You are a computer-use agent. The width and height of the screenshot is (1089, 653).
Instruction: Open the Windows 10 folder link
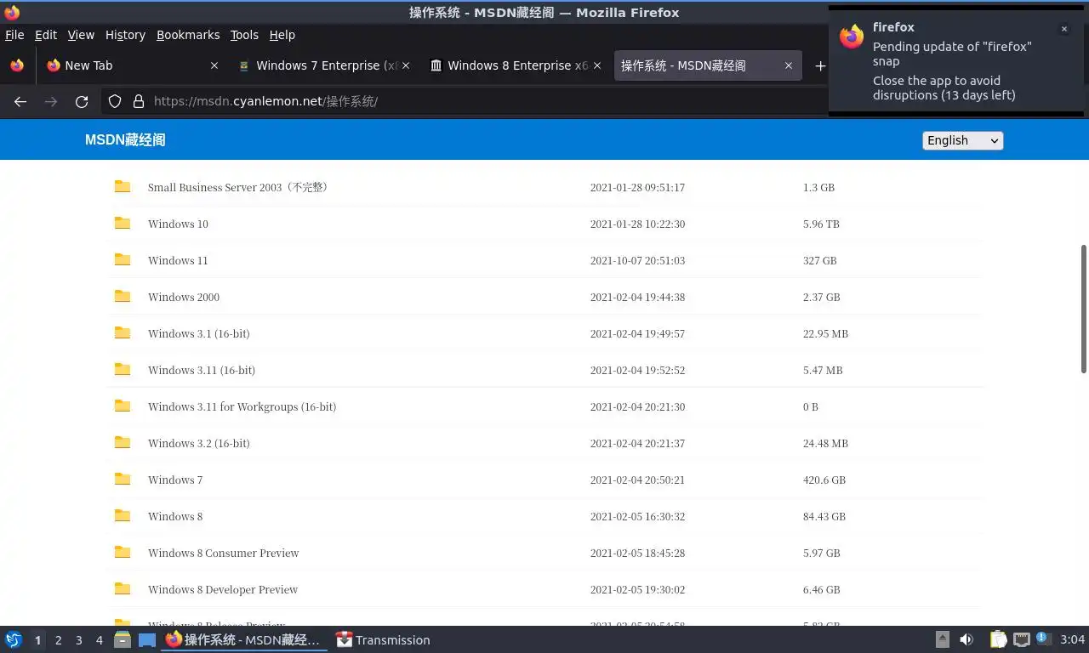click(178, 224)
